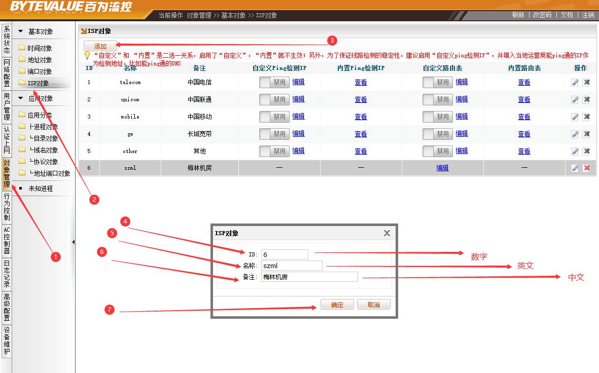This screenshot has height=373, width=599.
Task: Switch to the 行为控制 vertical tab
Action: 7,206
